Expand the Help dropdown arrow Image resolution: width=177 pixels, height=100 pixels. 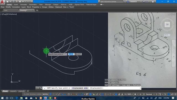(155, 2)
